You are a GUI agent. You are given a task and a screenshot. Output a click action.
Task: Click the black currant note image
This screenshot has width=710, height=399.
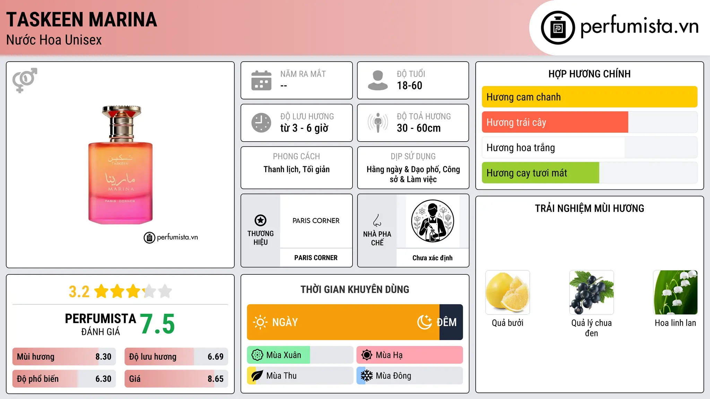click(591, 292)
